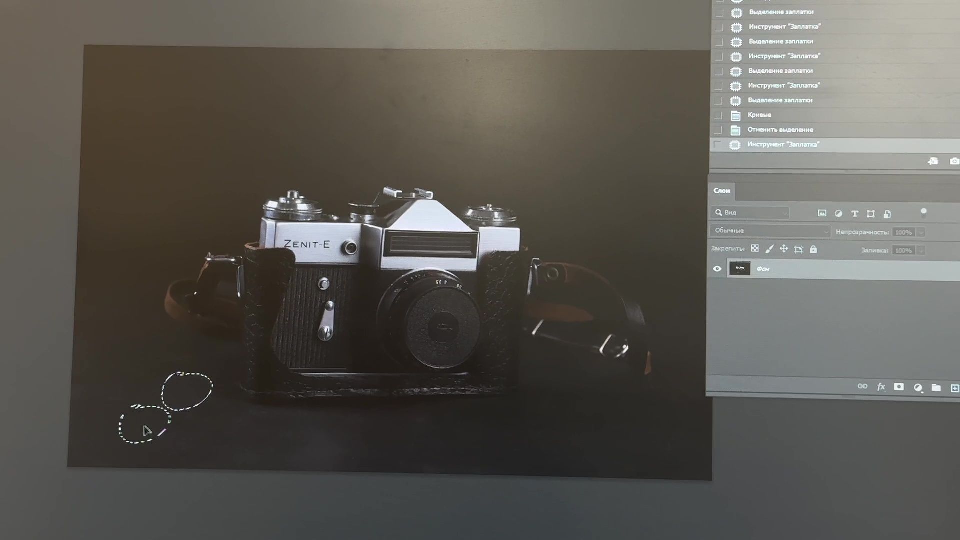Viewport: 960px width, 540px height.
Task: Open the Обычные blend mode dropdown
Action: pyautogui.click(x=770, y=231)
